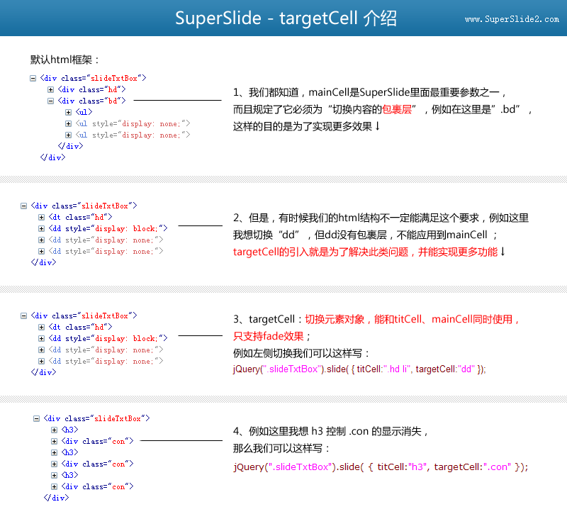Expand the last div class="con" node

(55, 486)
